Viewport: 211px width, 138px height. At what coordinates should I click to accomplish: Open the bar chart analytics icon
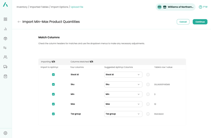5,29
